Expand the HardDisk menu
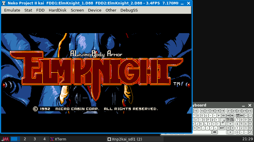Screen dimensions: 254x142 coord(58,10)
